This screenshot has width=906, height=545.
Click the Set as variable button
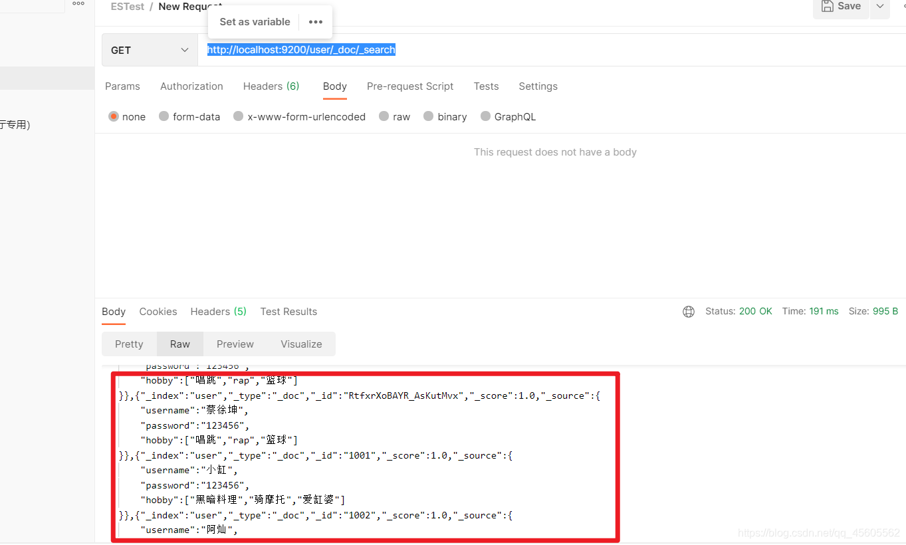[x=254, y=21]
